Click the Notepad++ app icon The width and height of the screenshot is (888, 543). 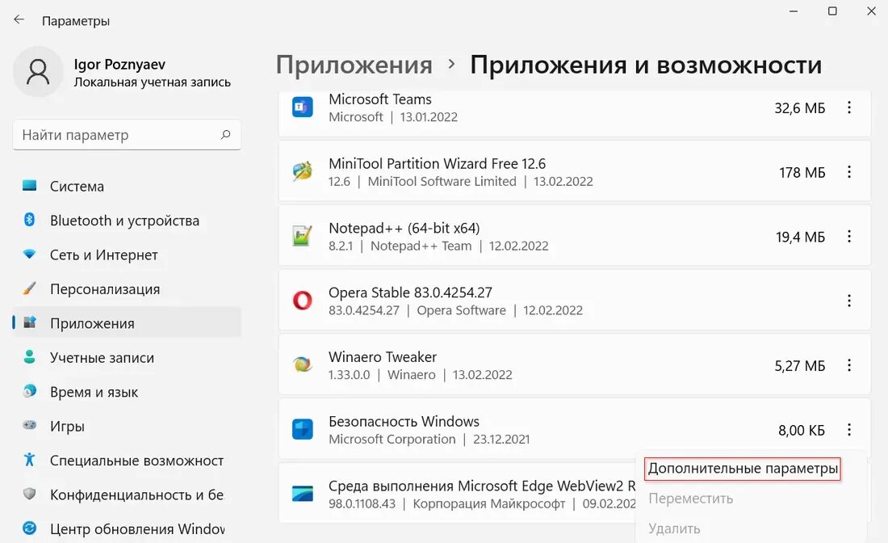(x=303, y=236)
